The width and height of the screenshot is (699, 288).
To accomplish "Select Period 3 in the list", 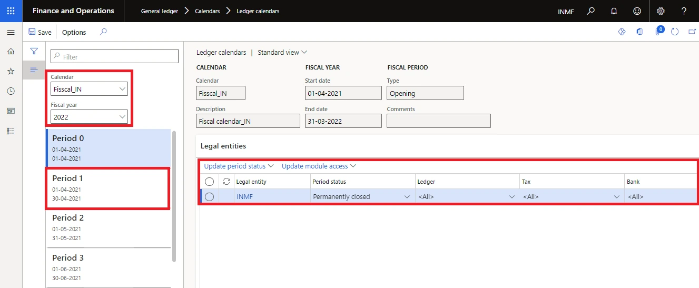I will [108, 267].
